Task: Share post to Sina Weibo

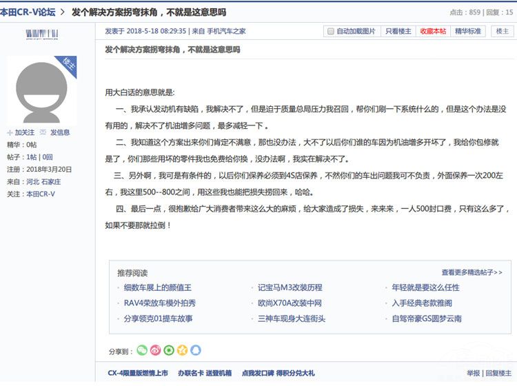Action: tap(155, 350)
